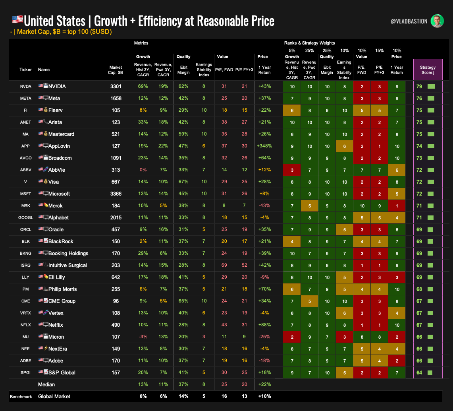Click the Booking Holdings company name
This screenshot has width=453, height=411.
(68, 253)
